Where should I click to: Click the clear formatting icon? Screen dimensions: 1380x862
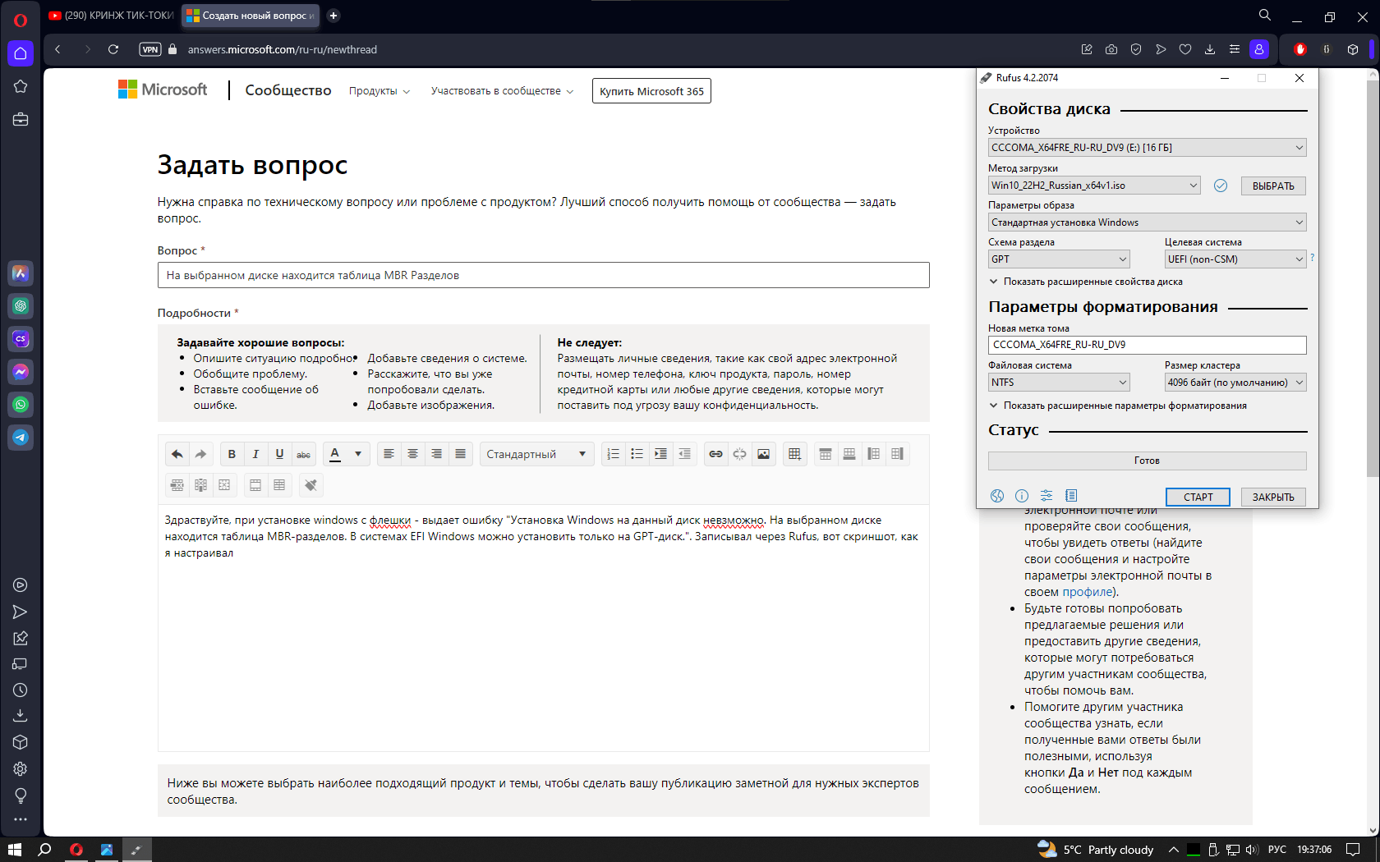pos(311,485)
